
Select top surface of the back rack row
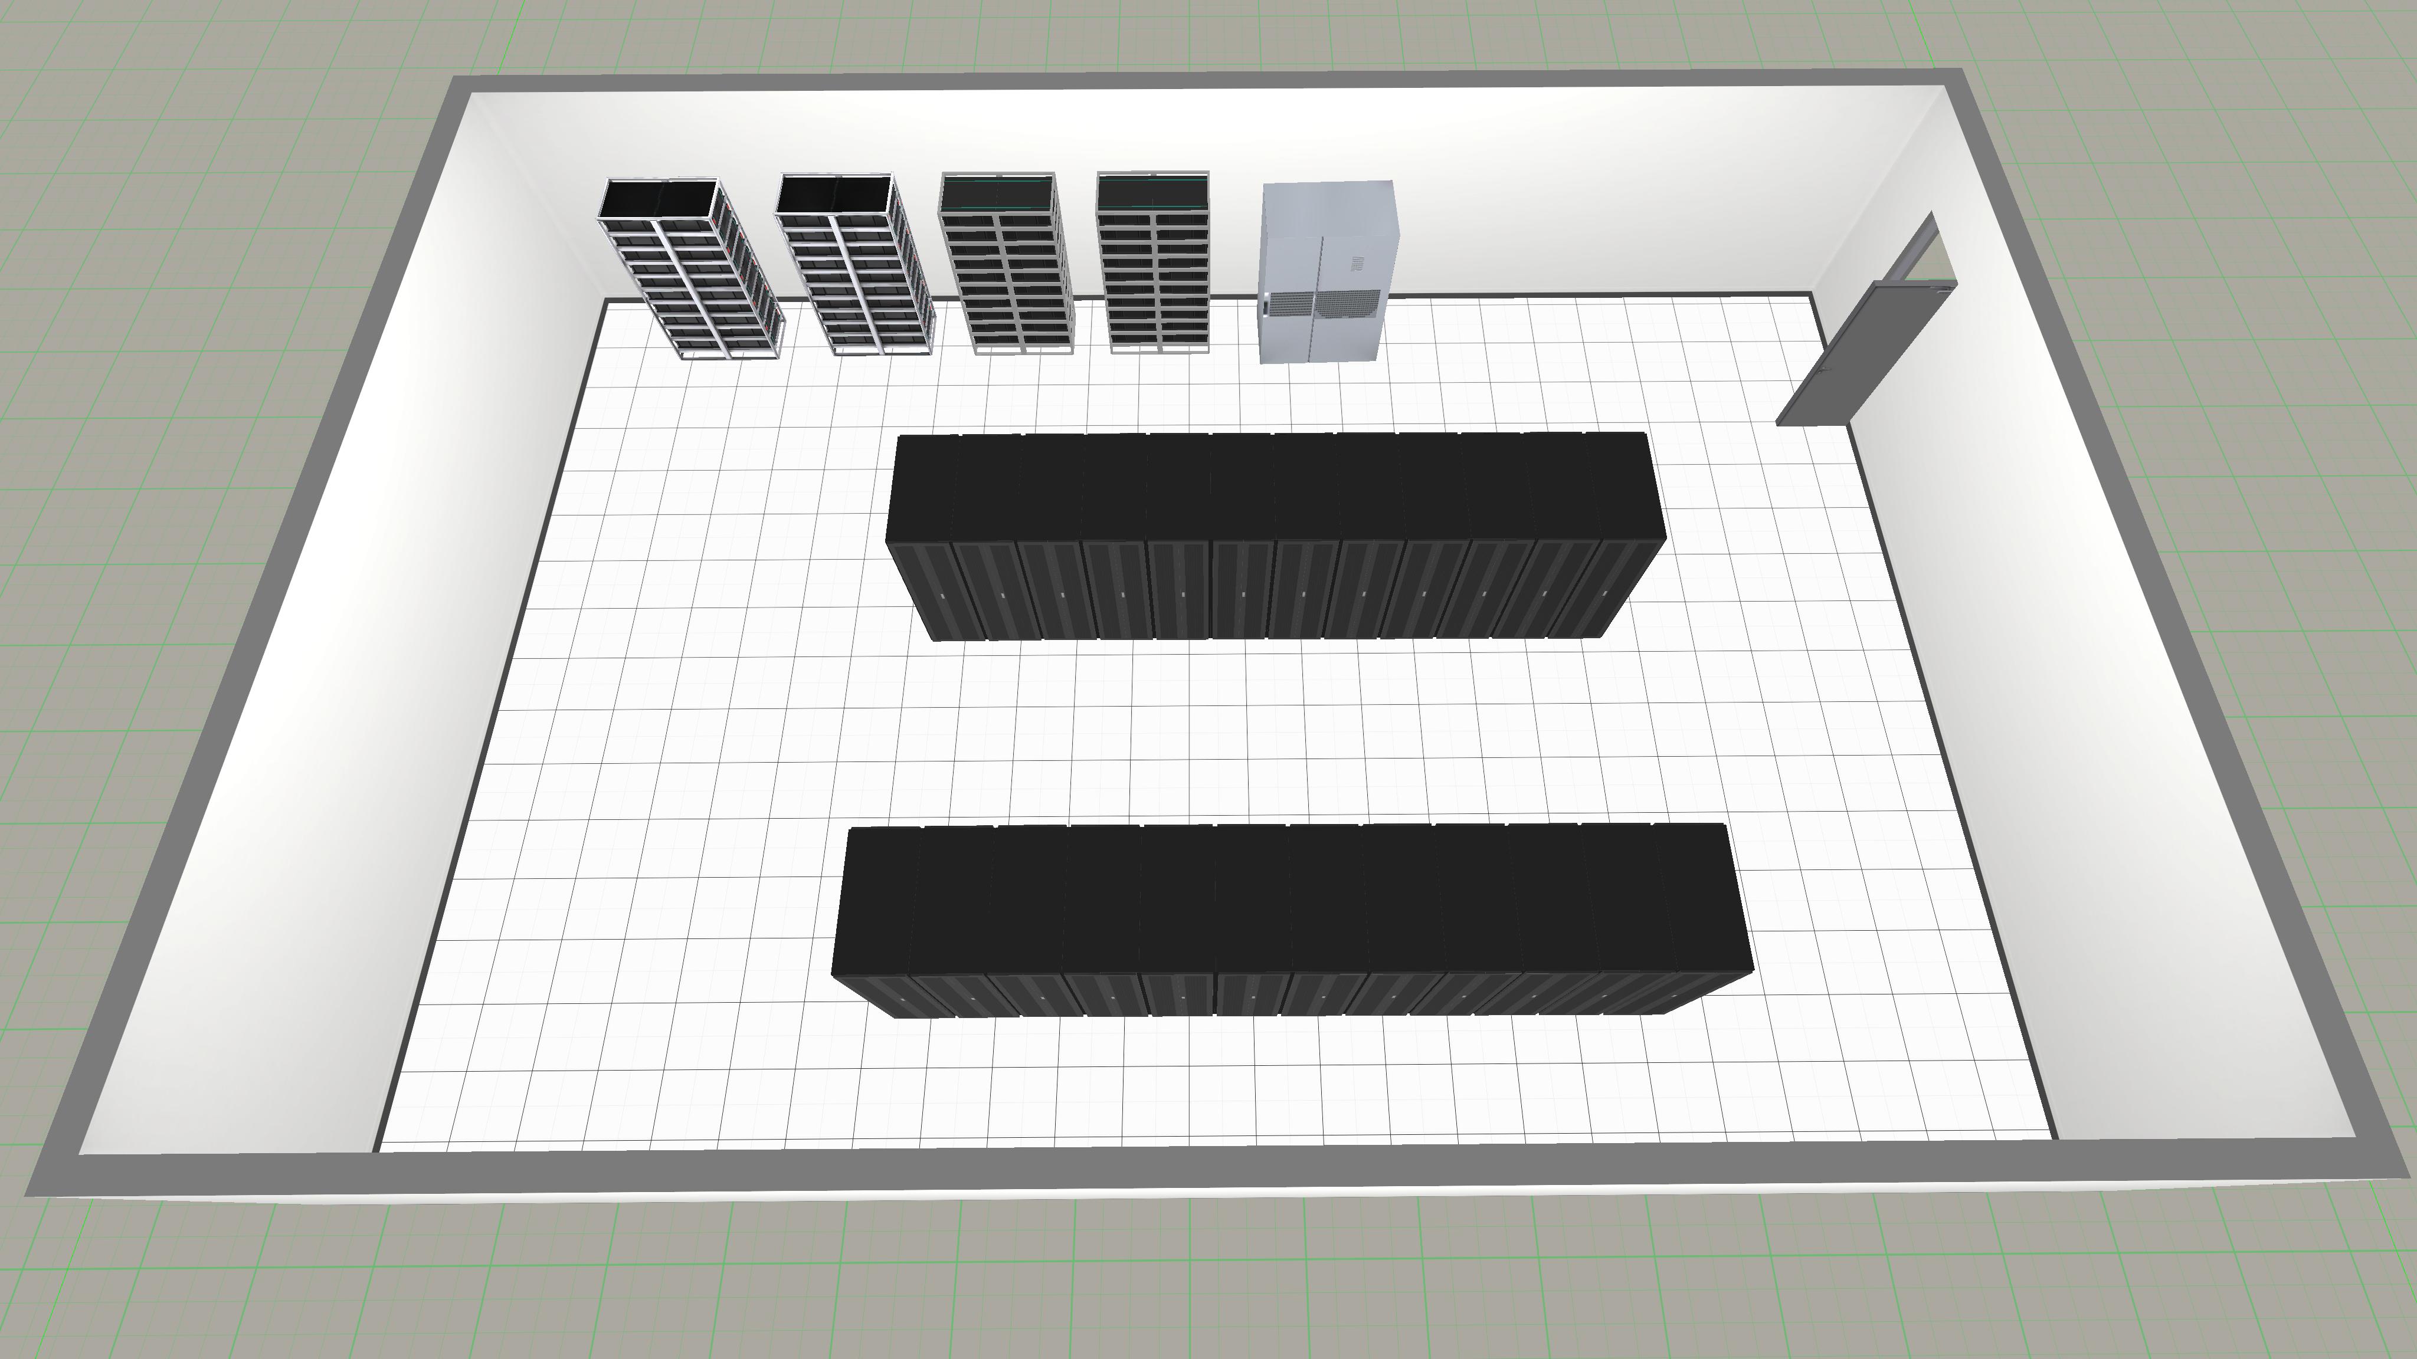tap(1276, 486)
